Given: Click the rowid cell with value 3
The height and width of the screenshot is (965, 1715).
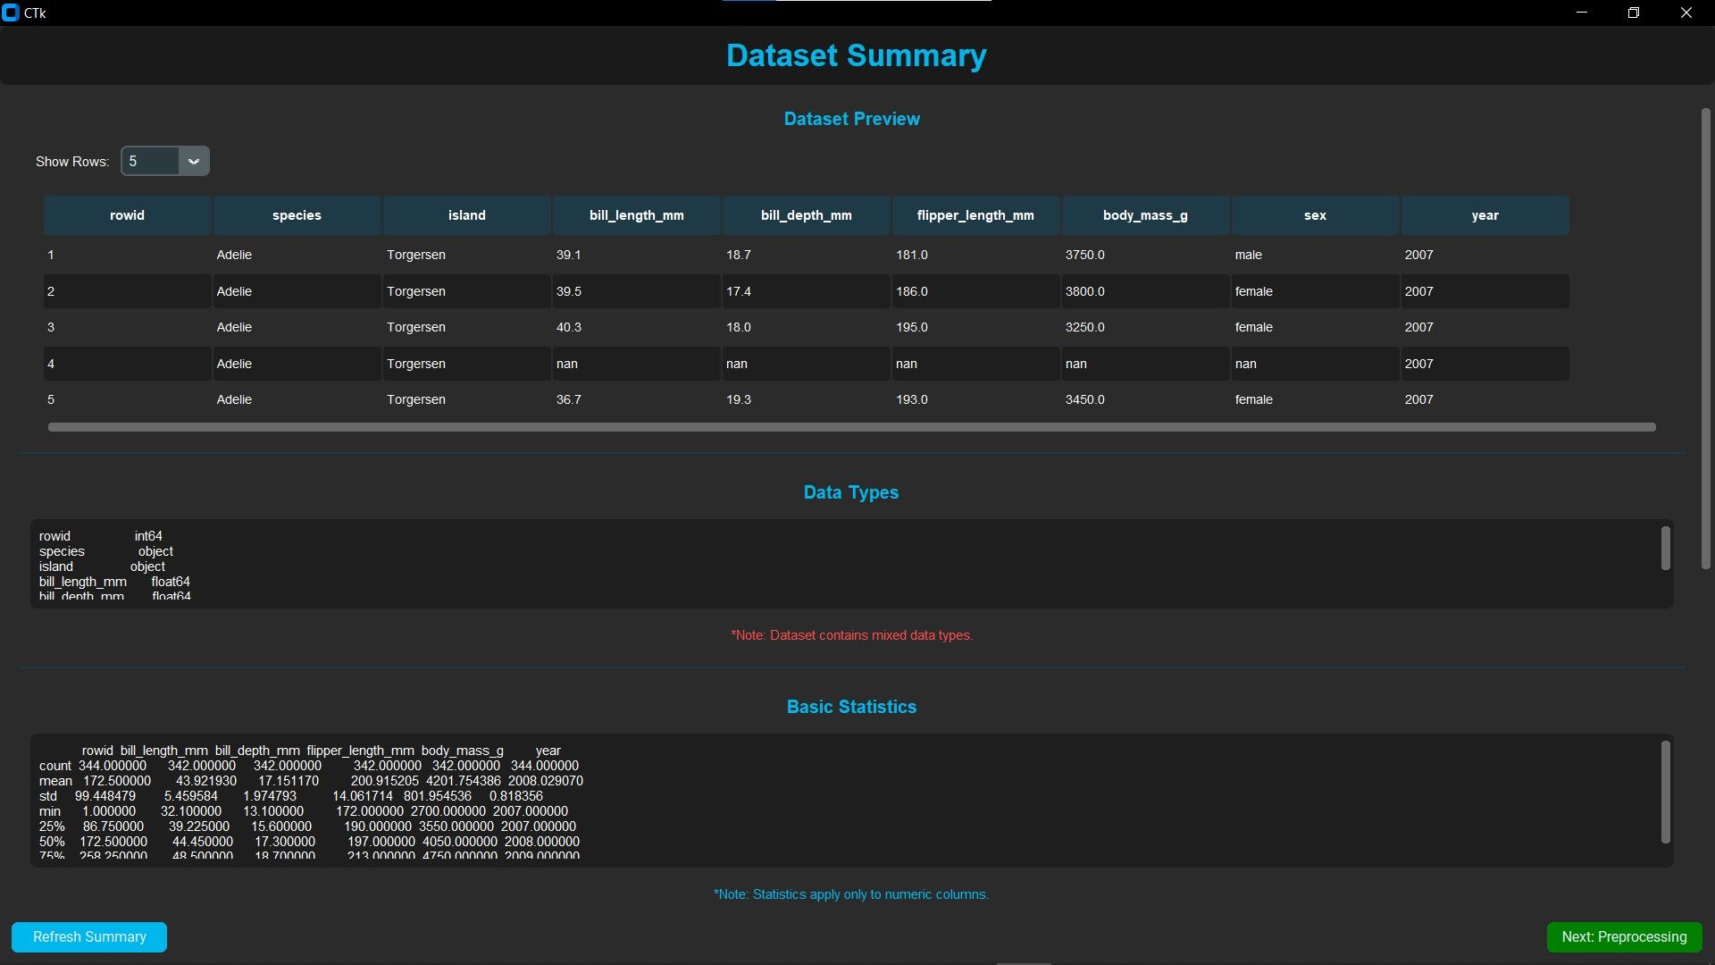Looking at the screenshot, I should [x=51, y=327].
